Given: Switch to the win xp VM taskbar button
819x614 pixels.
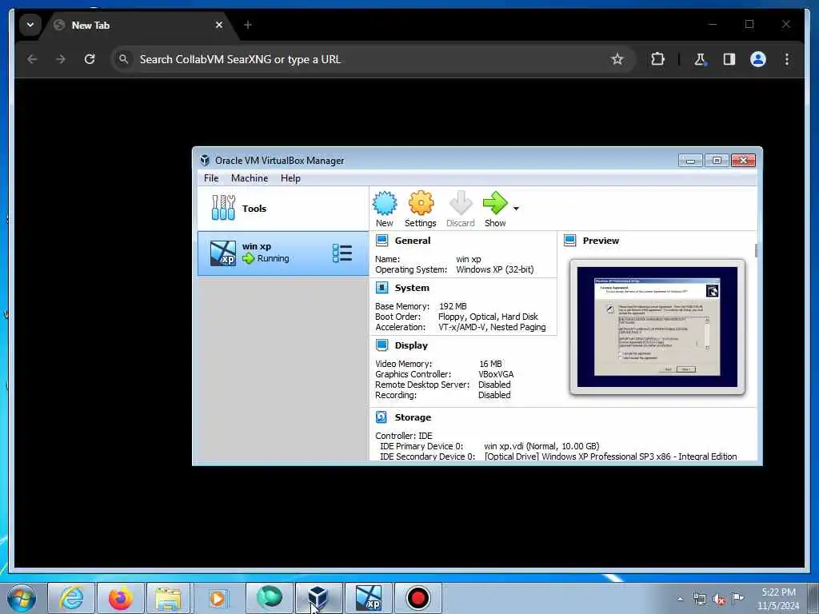Looking at the screenshot, I should coord(368,598).
